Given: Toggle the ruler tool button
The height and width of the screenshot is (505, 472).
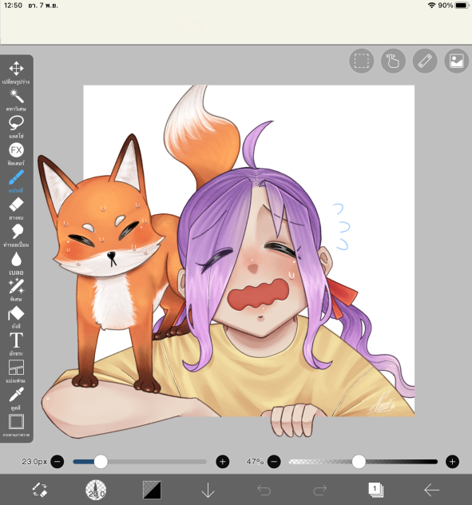Looking at the screenshot, I should pos(425,61).
